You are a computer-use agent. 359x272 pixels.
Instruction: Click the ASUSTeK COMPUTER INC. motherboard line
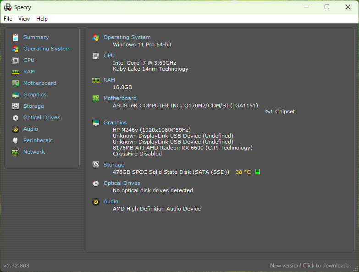185,105
